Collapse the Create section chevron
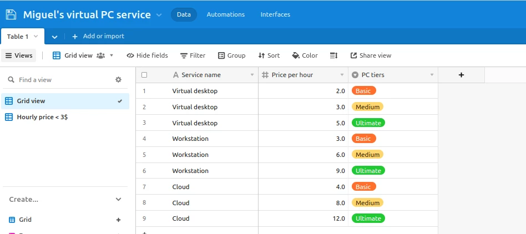 click(118, 199)
